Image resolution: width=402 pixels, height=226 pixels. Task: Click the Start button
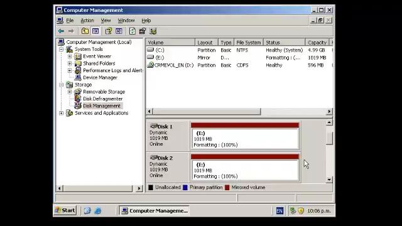pos(65,211)
